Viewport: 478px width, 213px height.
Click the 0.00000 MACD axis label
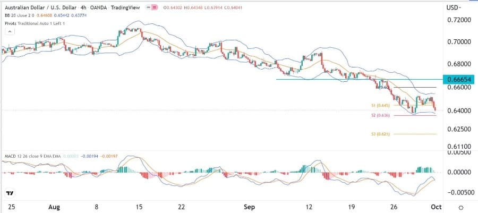460,173
